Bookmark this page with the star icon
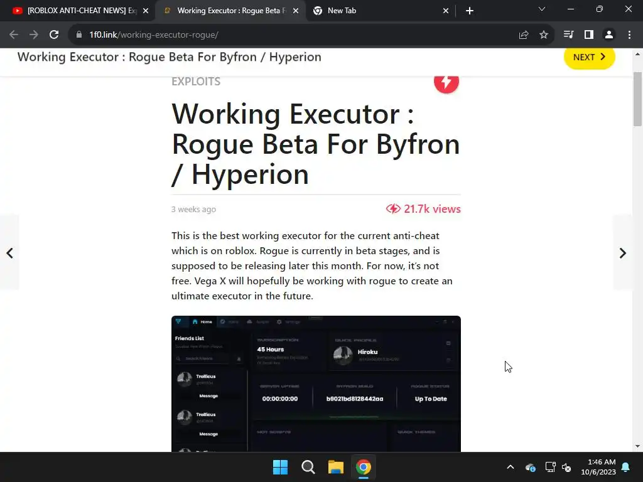 (544, 35)
